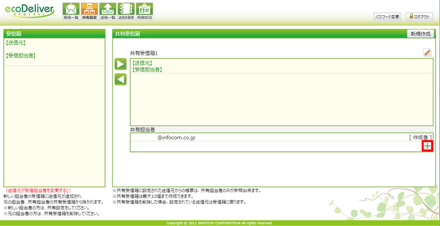This screenshot has width=440, height=226.
Task: Select 【受信担当者】 in 共有受信箱1 list
Action: 147,69
